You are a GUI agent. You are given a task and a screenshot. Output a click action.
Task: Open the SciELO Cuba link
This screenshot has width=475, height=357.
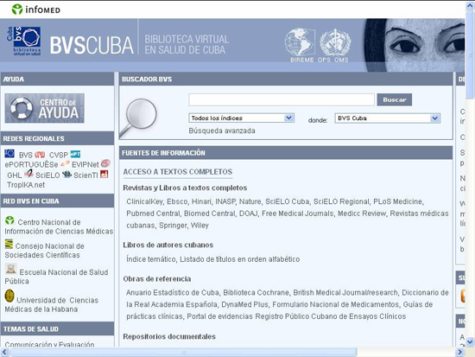click(x=288, y=201)
